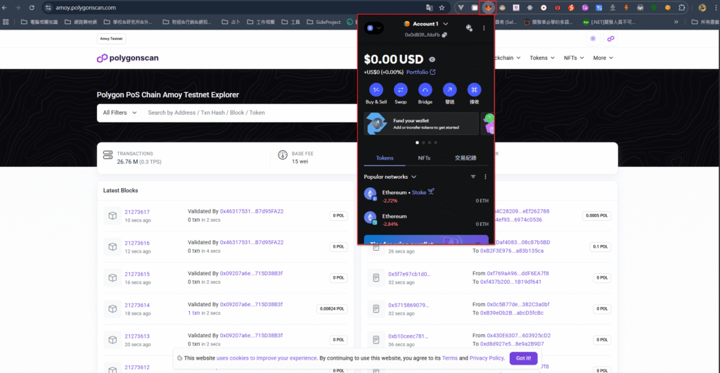
Task: Open transaction 0x5f7e97cb1d0...
Action: click(x=410, y=274)
